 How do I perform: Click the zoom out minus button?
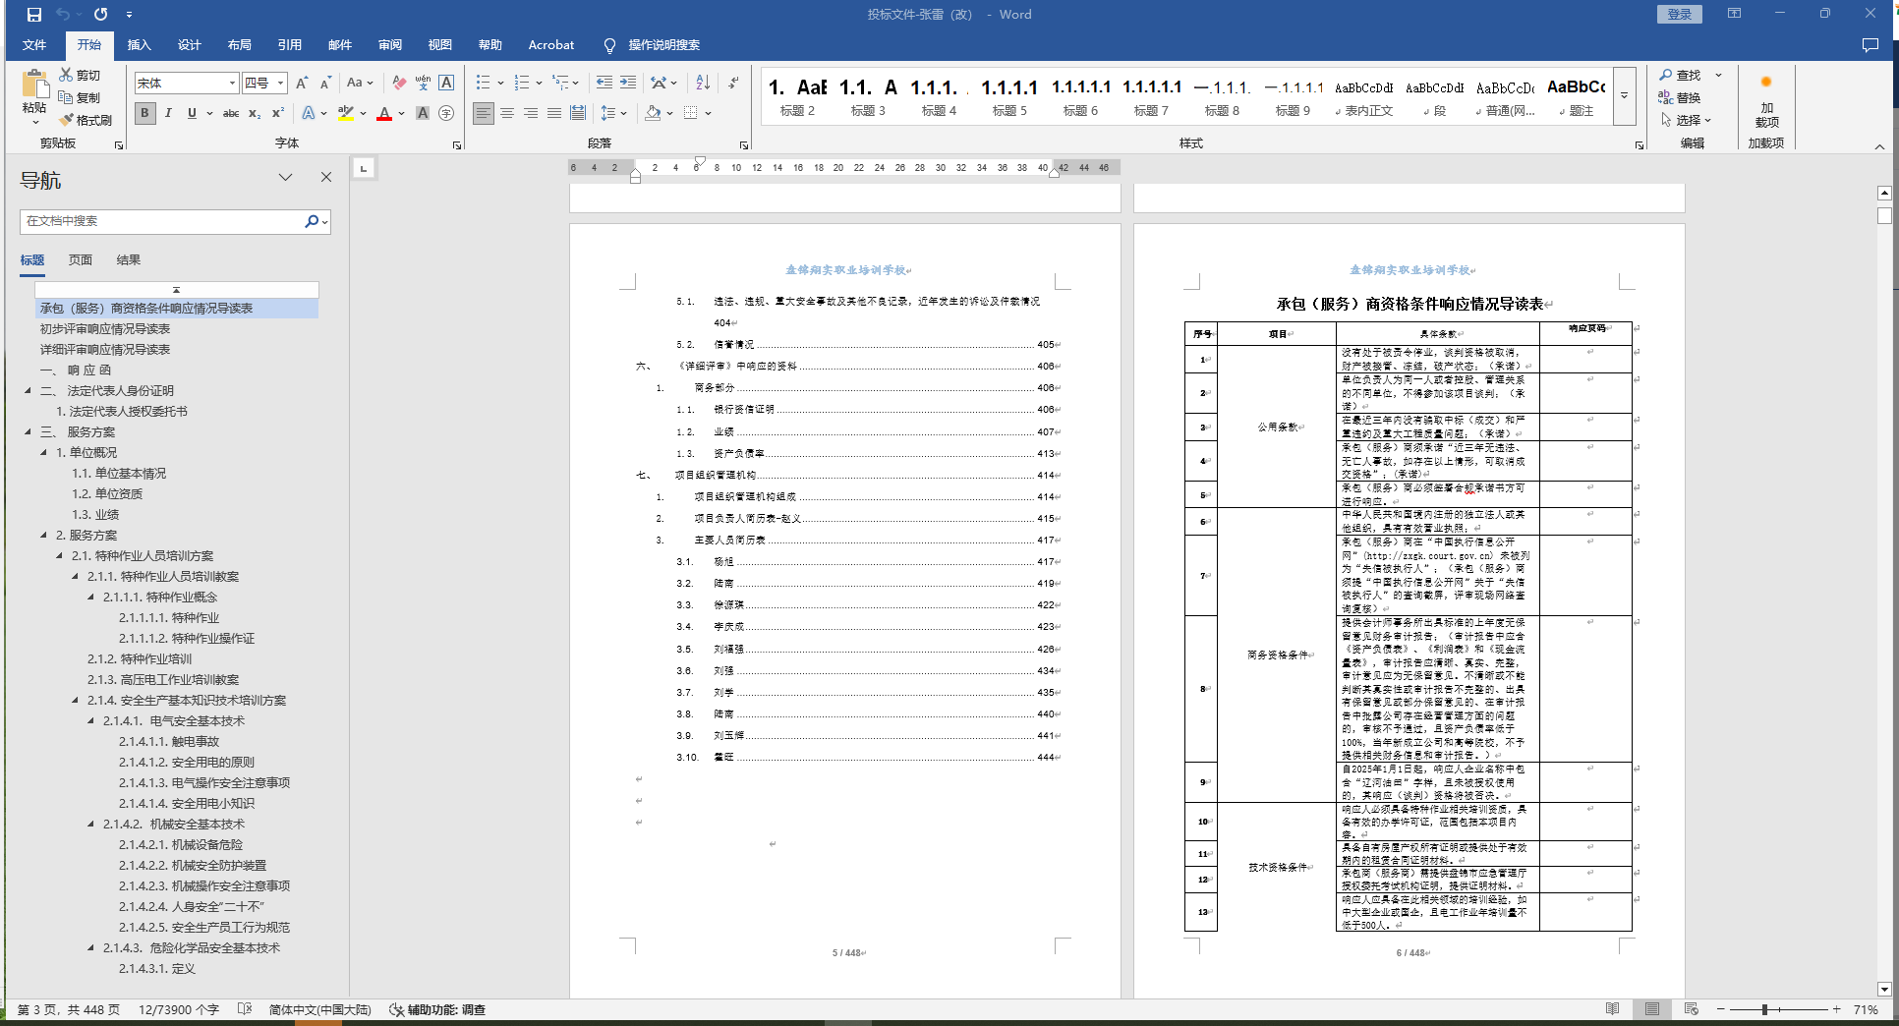pyautogui.click(x=1721, y=1009)
